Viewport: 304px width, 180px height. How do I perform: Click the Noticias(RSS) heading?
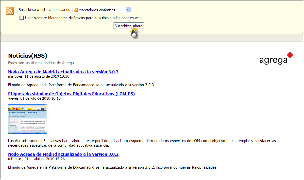pos(27,56)
